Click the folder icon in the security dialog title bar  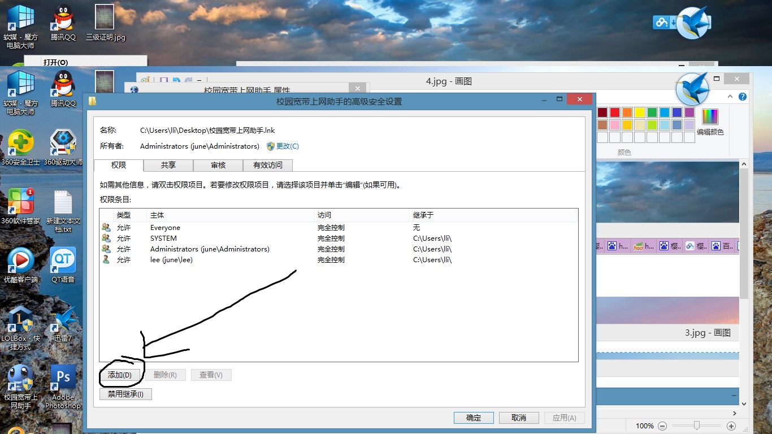coord(92,101)
